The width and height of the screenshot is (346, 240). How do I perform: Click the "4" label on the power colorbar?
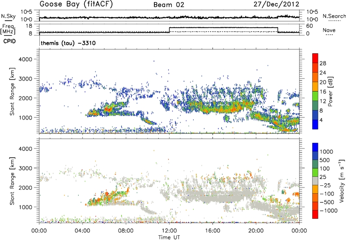(321, 120)
